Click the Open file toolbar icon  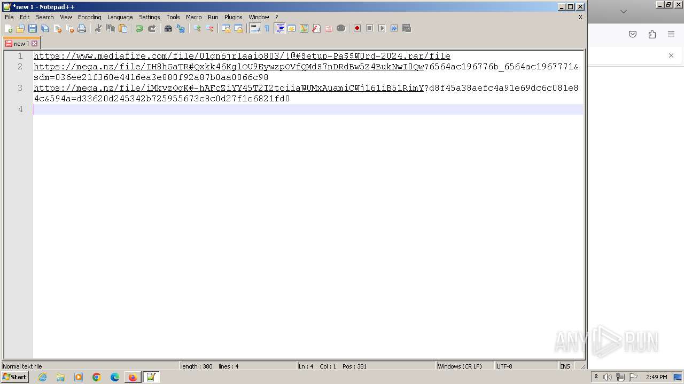(20, 28)
